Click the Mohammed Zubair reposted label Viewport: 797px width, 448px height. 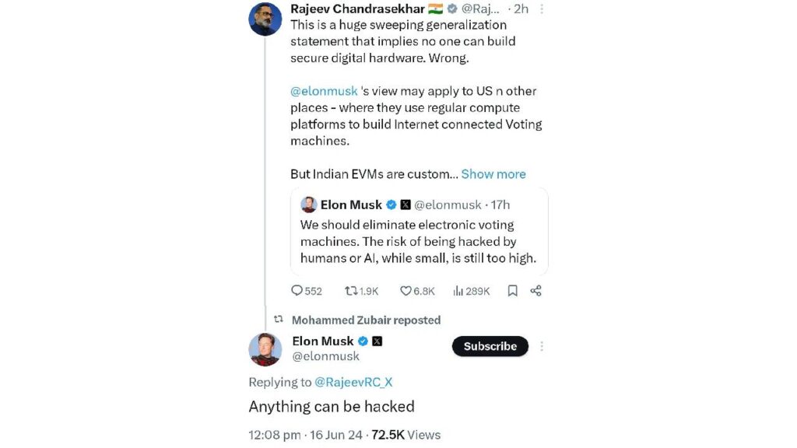[x=366, y=320]
